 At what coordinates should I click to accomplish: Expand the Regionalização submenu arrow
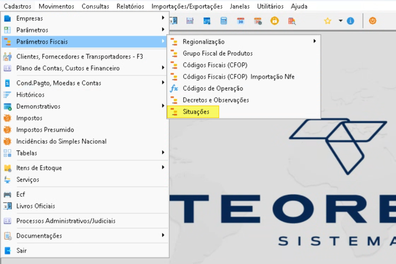(315, 41)
